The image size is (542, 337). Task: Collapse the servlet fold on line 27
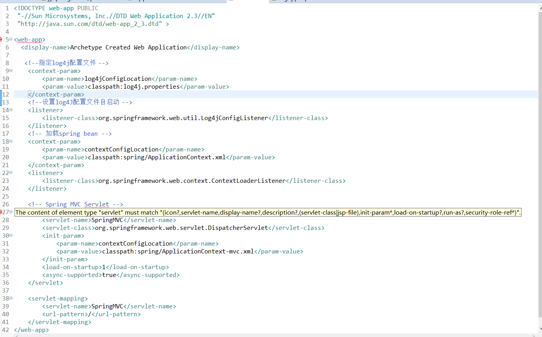(11, 212)
